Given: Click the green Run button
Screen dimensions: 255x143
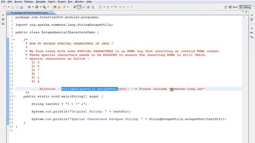Looking at the screenshot, I should [x=37, y=7].
